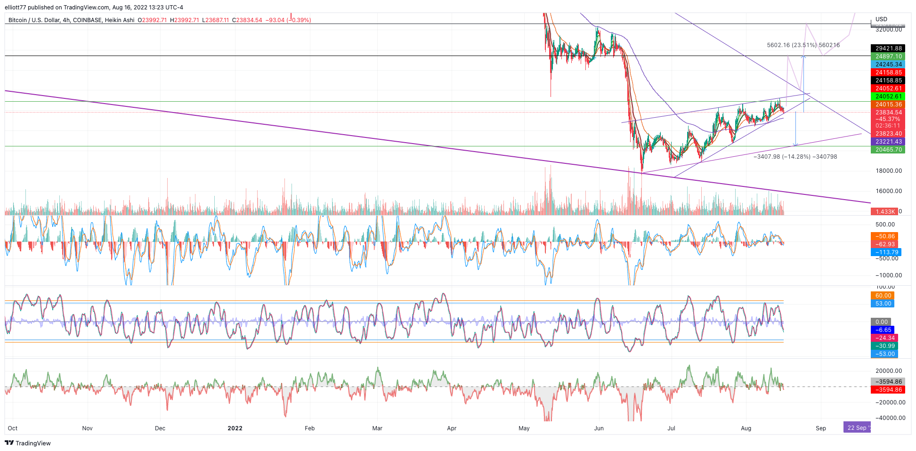Click the gray −3594.86 bottom indicator label

click(x=888, y=382)
